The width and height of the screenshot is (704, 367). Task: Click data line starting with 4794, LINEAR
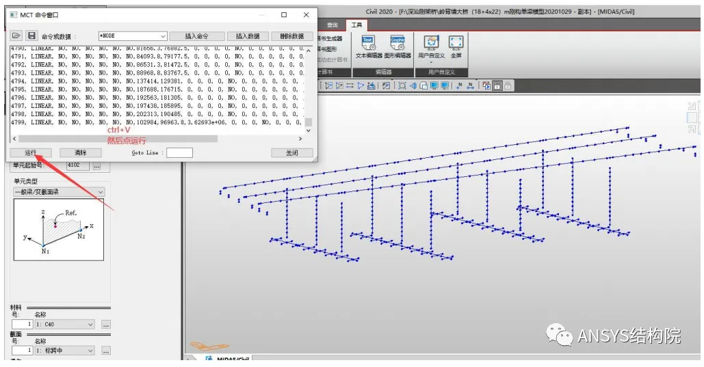tap(157, 81)
